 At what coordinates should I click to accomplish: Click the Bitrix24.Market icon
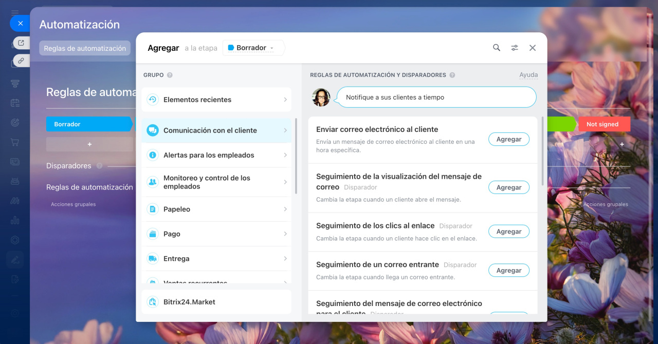coord(152,302)
